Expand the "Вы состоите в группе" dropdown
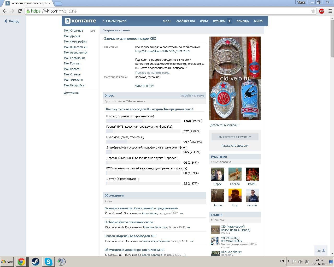Image resolution: width=334 pixels, height=267 pixels. coord(235,137)
